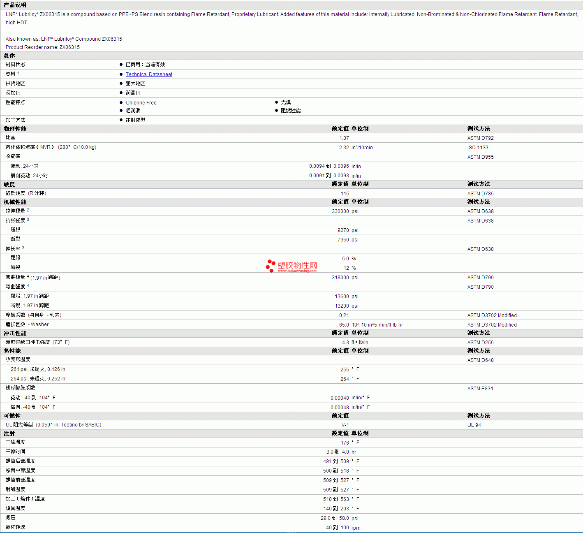
Task: Click the 7350 psi break strength value
Action: 348,240
